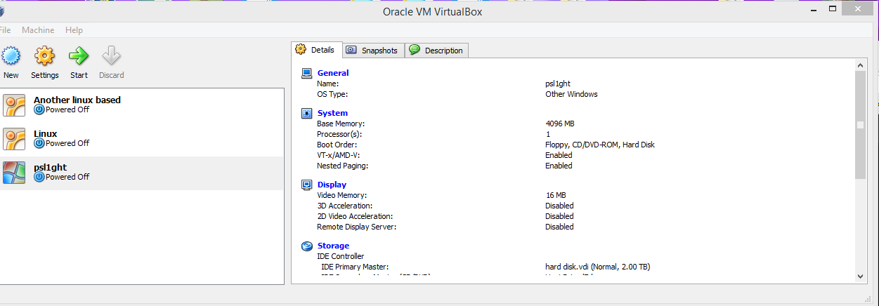The width and height of the screenshot is (879, 306).
Task: Click the Display section screen icon
Action: pyautogui.click(x=307, y=185)
